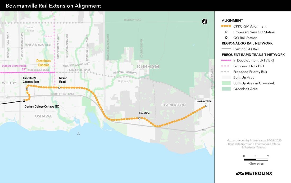Select Thornton's Corners East station marker

click(27, 89)
